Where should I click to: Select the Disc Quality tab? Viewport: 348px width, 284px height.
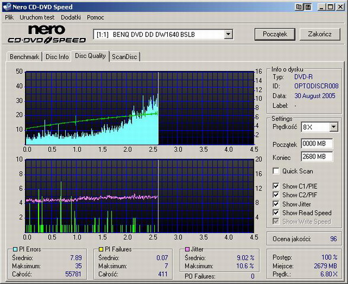pos(90,56)
